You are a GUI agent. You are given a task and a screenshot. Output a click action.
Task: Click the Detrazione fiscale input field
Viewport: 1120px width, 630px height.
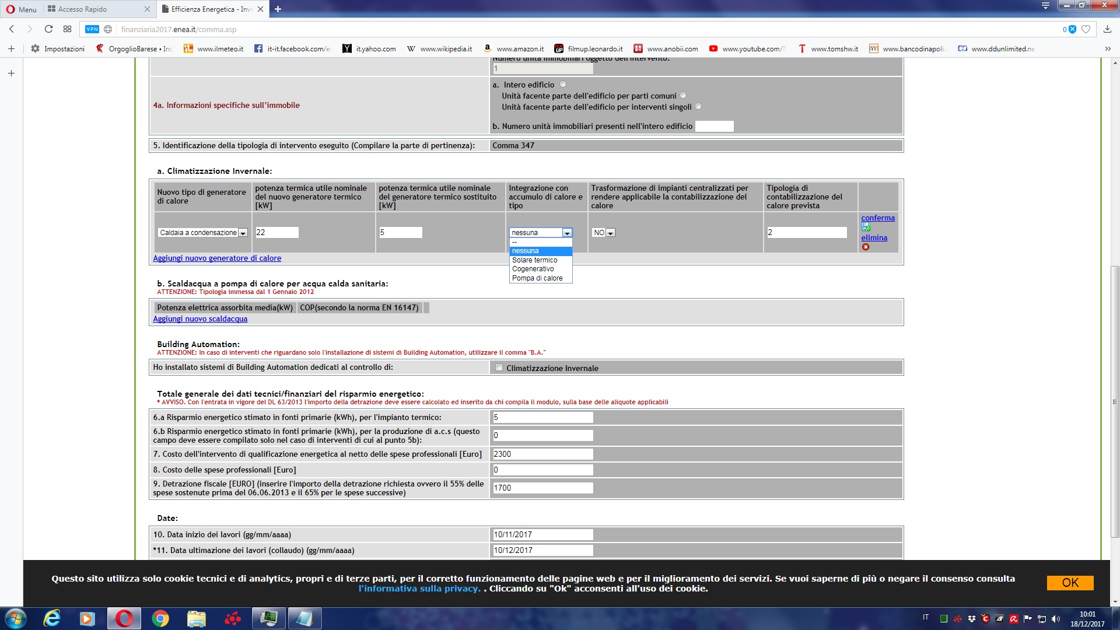point(542,488)
